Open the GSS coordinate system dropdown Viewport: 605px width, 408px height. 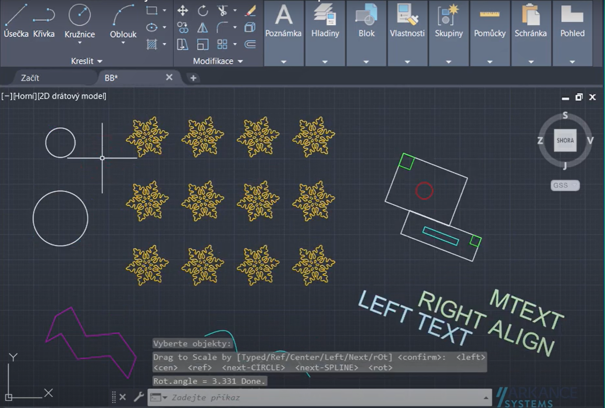point(565,185)
